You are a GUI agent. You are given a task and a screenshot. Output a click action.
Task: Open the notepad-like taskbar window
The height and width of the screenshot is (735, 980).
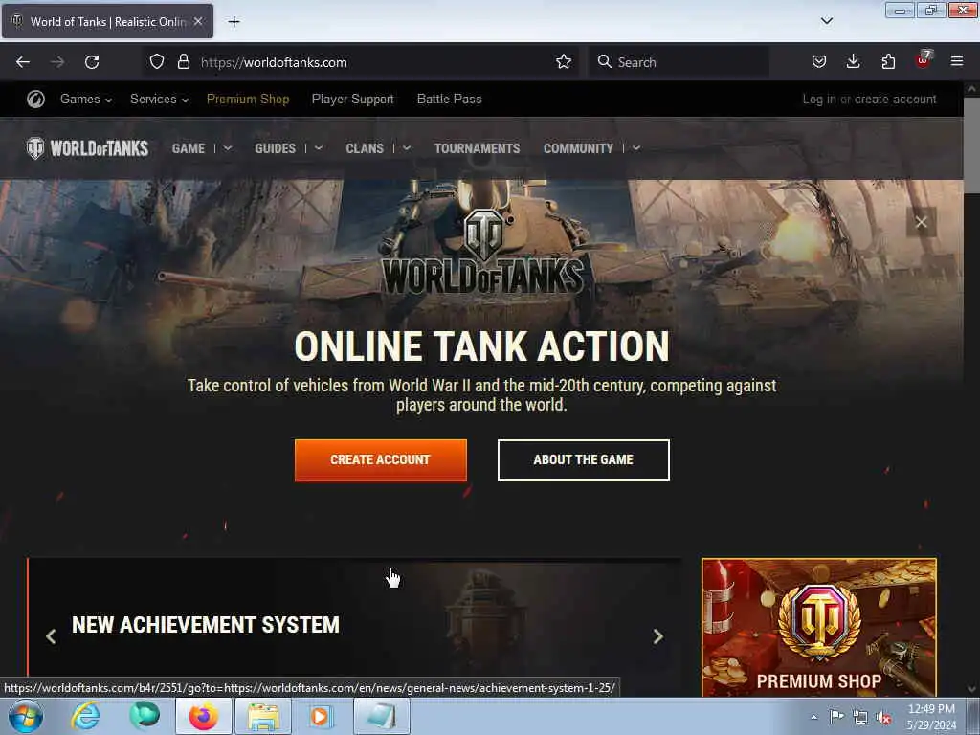point(382,716)
